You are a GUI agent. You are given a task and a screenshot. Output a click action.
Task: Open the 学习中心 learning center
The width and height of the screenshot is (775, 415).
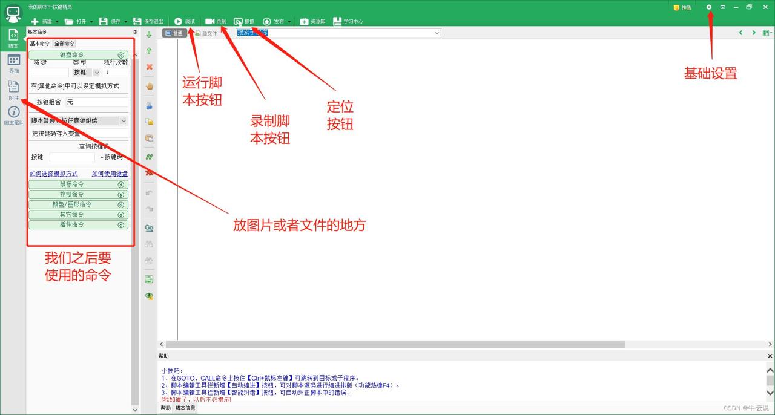click(346, 21)
